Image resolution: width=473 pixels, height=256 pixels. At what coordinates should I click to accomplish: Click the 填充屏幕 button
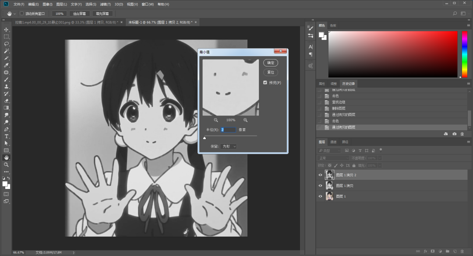102,14
